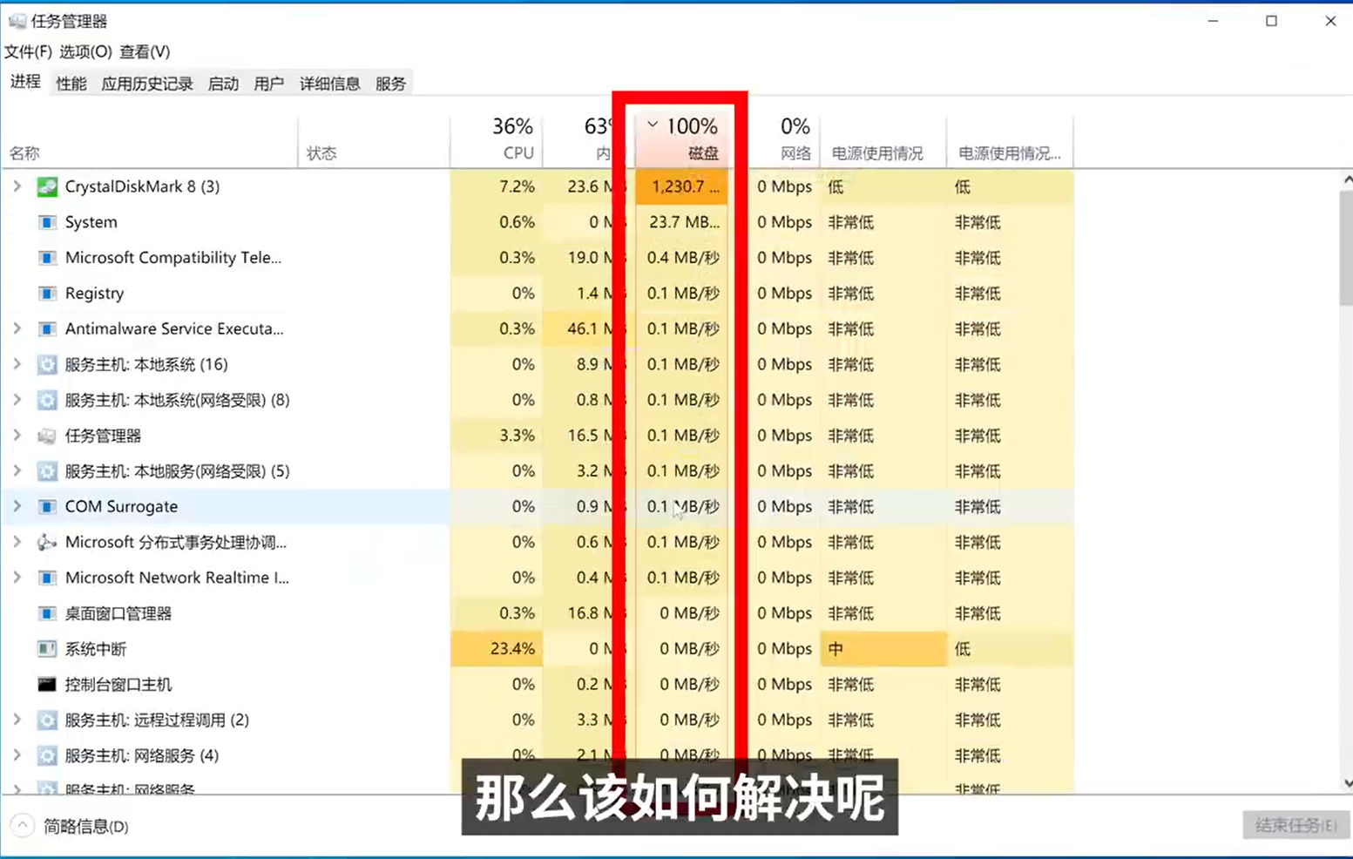Expand 服务主机: 本地系统(网络受限) (8) group
The width and height of the screenshot is (1353, 859).
17,400
